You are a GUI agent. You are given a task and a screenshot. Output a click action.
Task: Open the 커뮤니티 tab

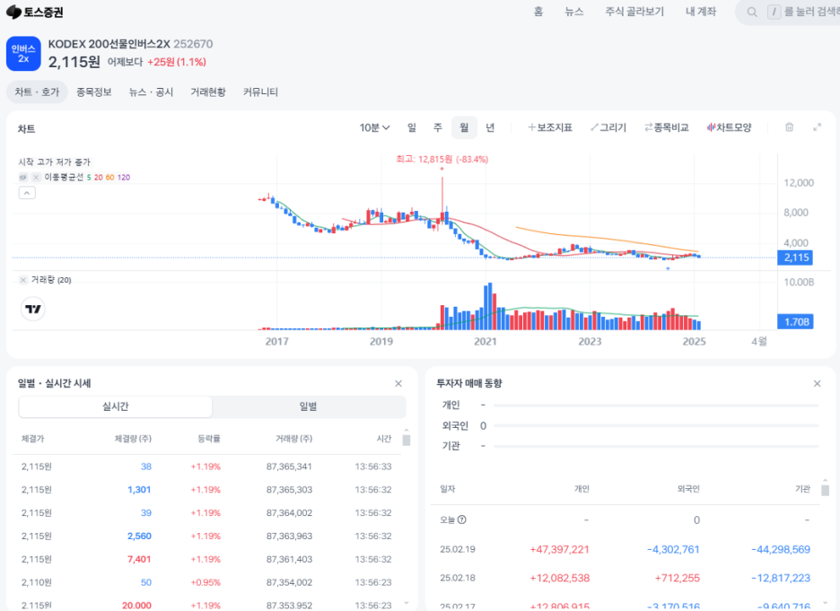pos(260,92)
